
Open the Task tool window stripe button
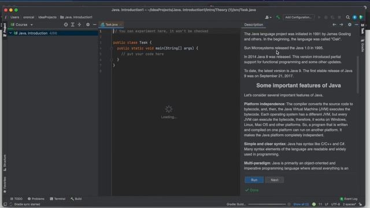[362, 28]
